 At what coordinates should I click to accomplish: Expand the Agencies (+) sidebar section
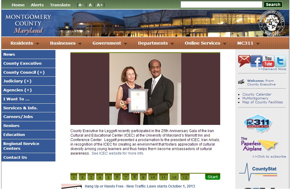[17, 90]
